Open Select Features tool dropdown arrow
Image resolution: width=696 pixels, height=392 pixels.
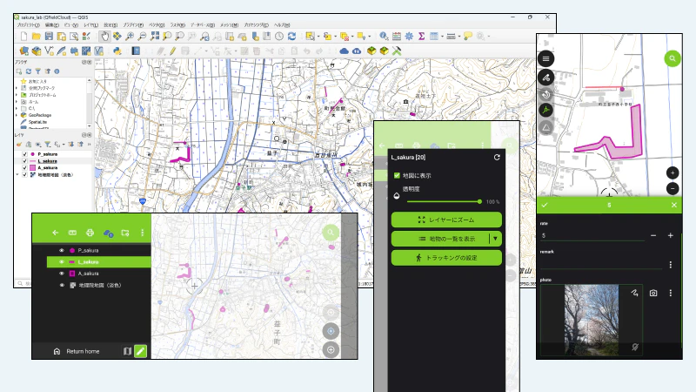(318, 37)
